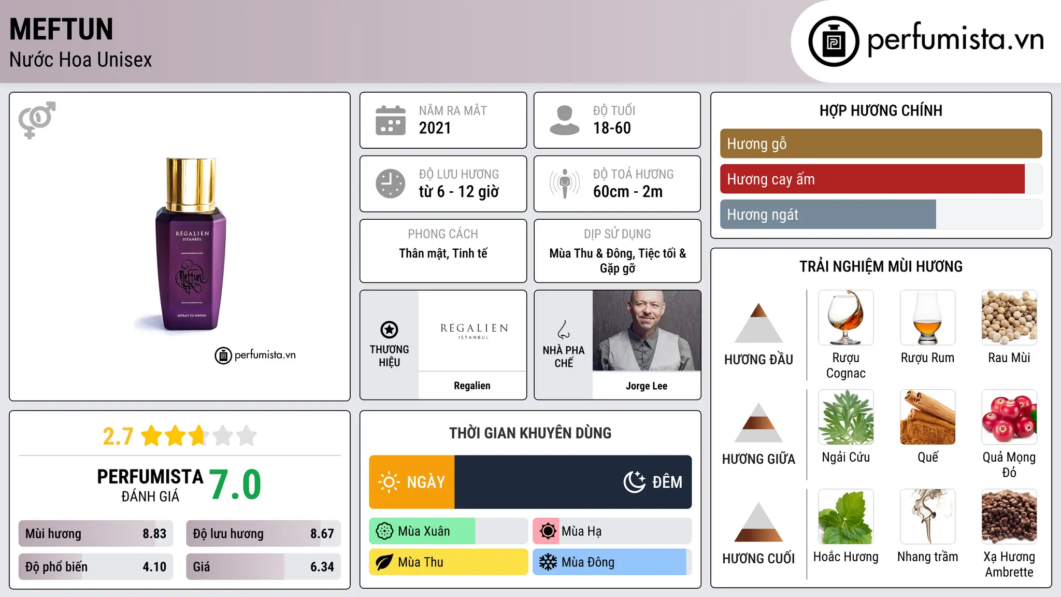Click the Hợp hương chính heading
This screenshot has width=1061, height=597.
click(881, 110)
